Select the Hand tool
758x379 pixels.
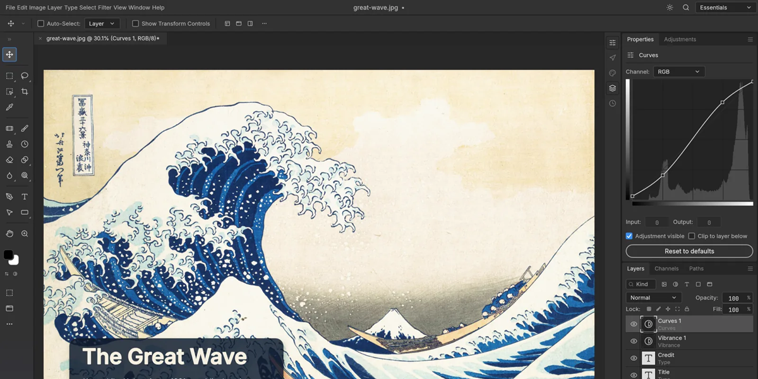pos(9,234)
